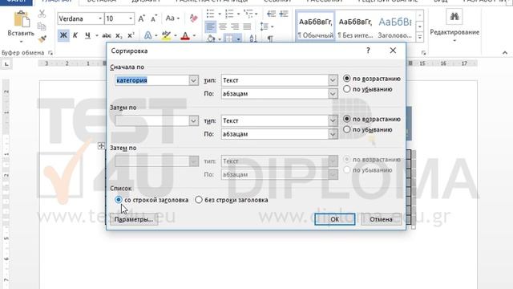This screenshot has width=513, height=289.
Task: Confirm sorting with OK button
Action: point(335,219)
